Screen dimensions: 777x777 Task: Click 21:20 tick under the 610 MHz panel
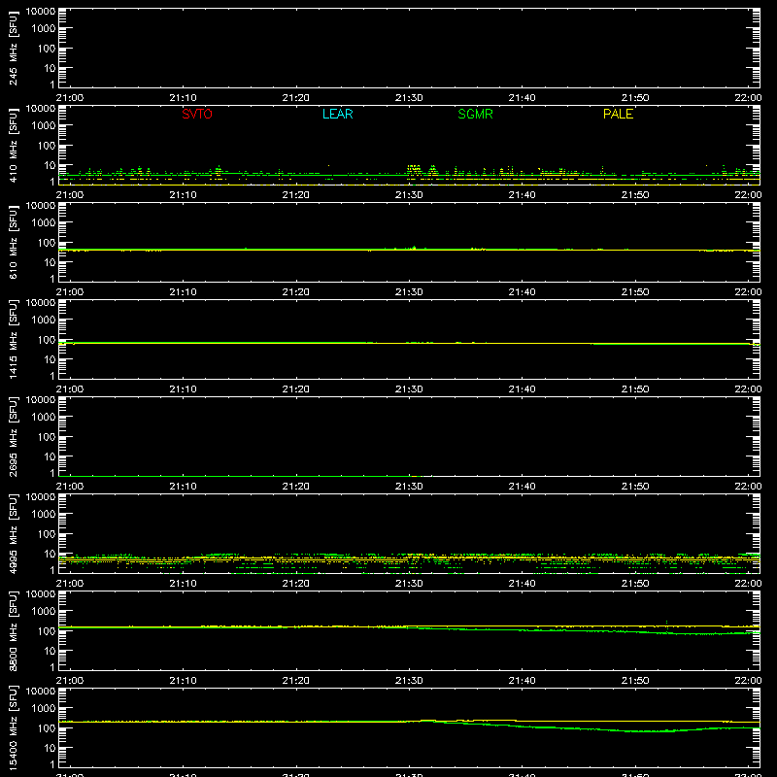(x=296, y=292)
